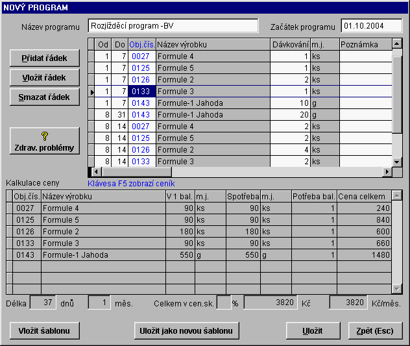Click the Spotřeba column header
This screenshot has height=346, width=410.
(243, 196)
